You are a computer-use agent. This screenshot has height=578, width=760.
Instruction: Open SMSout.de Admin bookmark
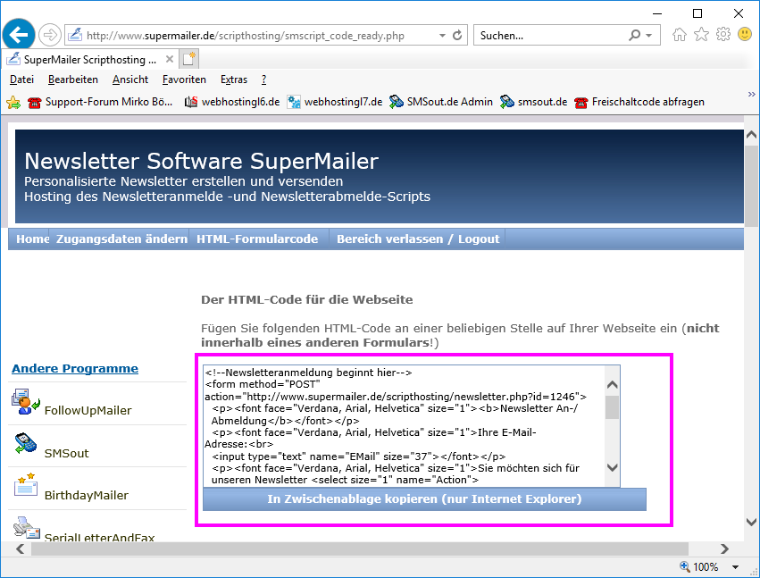coord(441,102)
